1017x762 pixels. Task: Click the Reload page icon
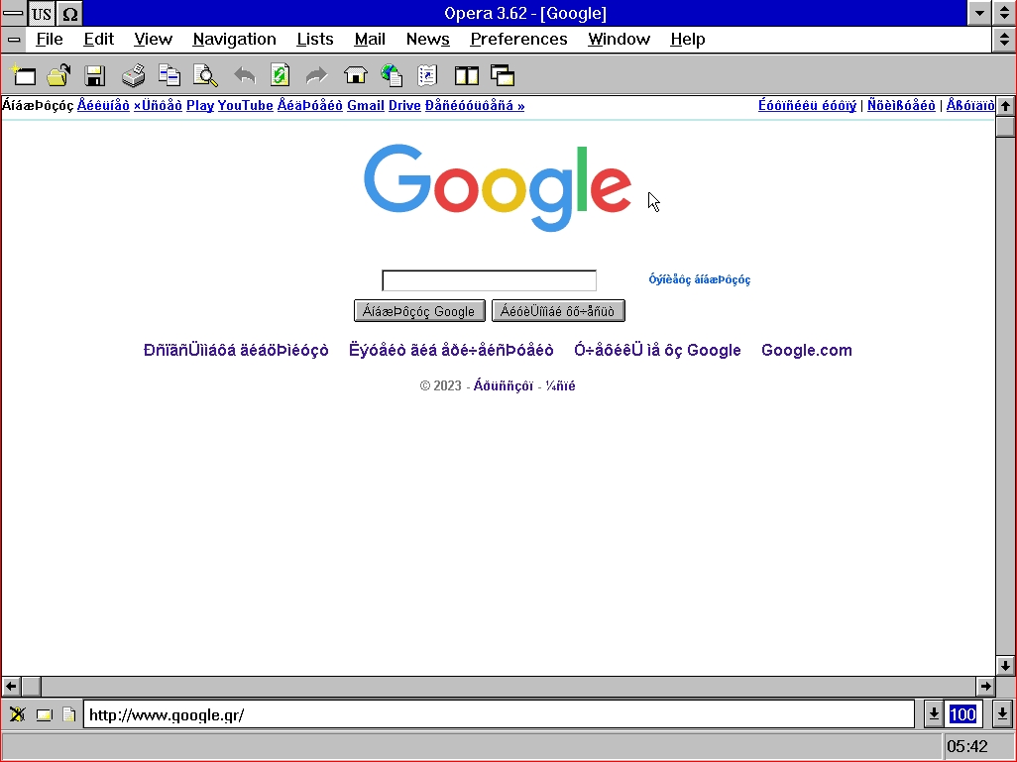coord(281,76)
